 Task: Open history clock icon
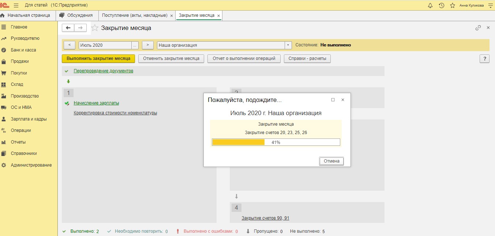[441, 5]
